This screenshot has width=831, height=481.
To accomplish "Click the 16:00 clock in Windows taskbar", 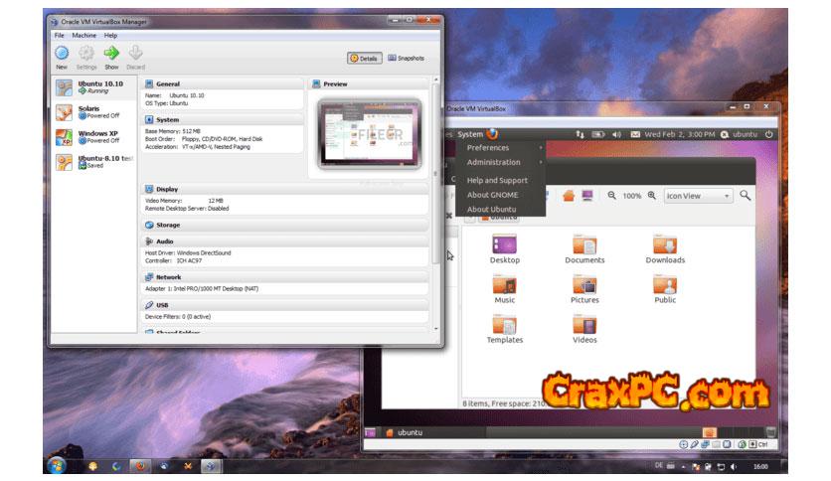I will click(760, 467).
